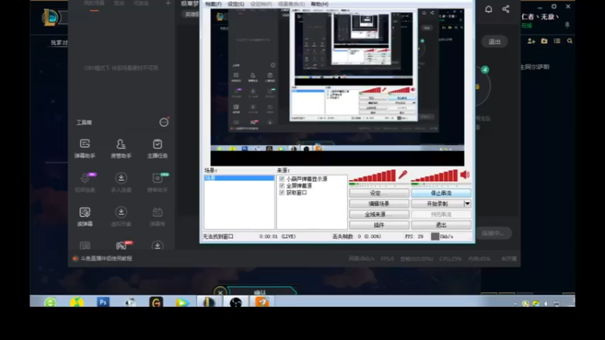The image size is (605, 340).
Task: Click the League of Legends logo icon
Action: click(x=51, y=17)
